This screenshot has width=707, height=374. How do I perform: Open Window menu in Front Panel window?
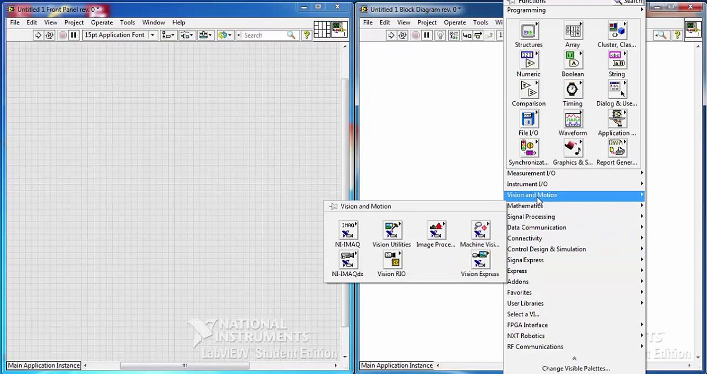153,22
